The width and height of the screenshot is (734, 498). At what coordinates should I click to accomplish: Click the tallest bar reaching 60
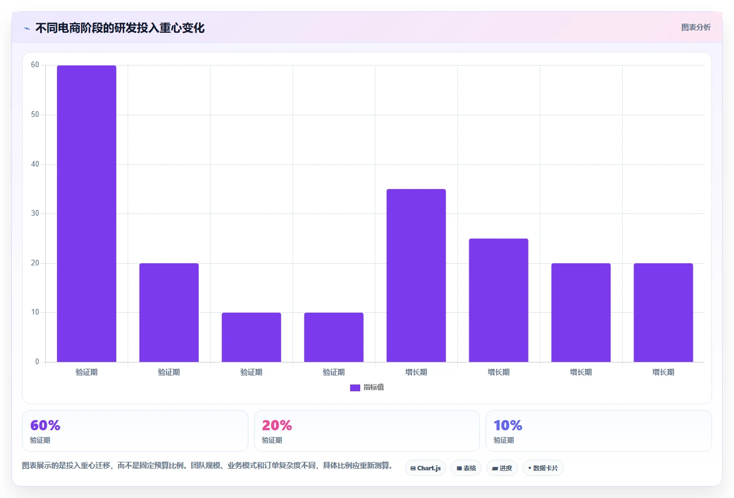86,213
